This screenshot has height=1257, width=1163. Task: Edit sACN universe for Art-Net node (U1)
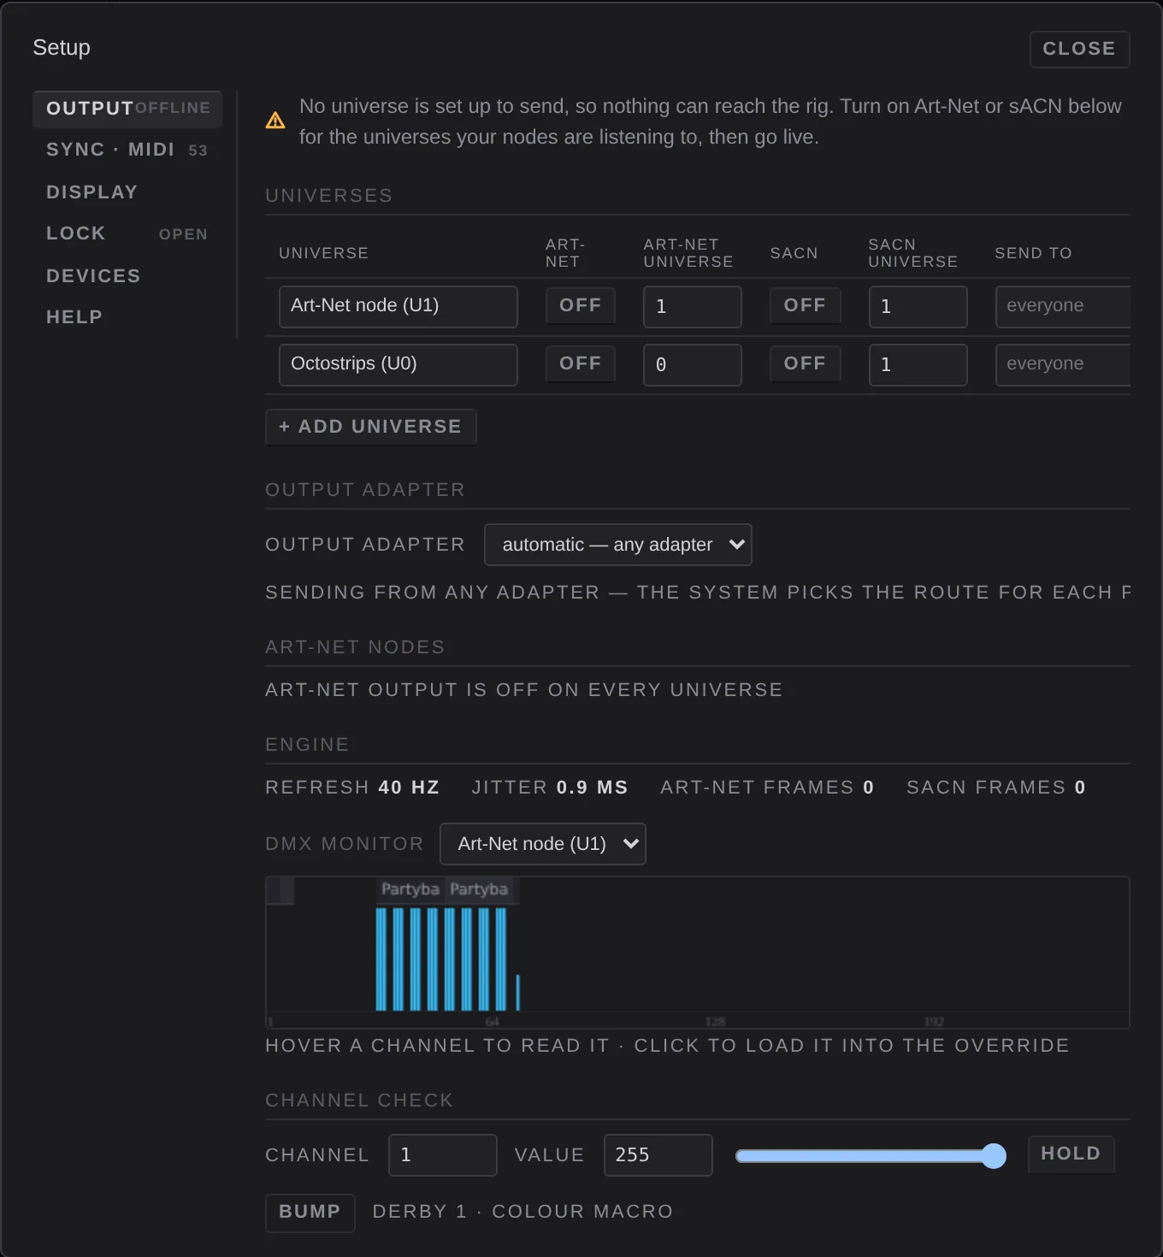[918, 306]
